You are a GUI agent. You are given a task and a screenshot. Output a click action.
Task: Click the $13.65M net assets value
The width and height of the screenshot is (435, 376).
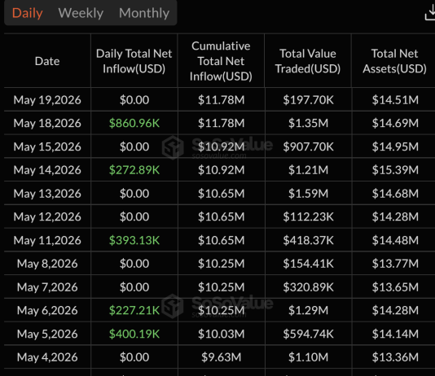(395, 287)
